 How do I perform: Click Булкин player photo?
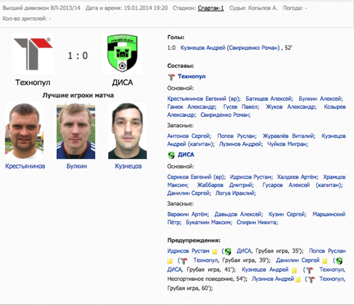[x=76, y=131]
